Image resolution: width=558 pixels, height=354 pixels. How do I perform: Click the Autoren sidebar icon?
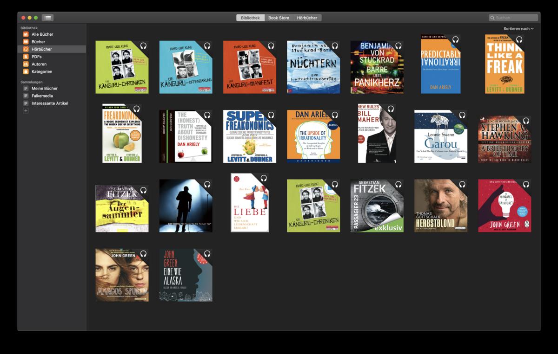pyautogui.click(x=26, y=64)
